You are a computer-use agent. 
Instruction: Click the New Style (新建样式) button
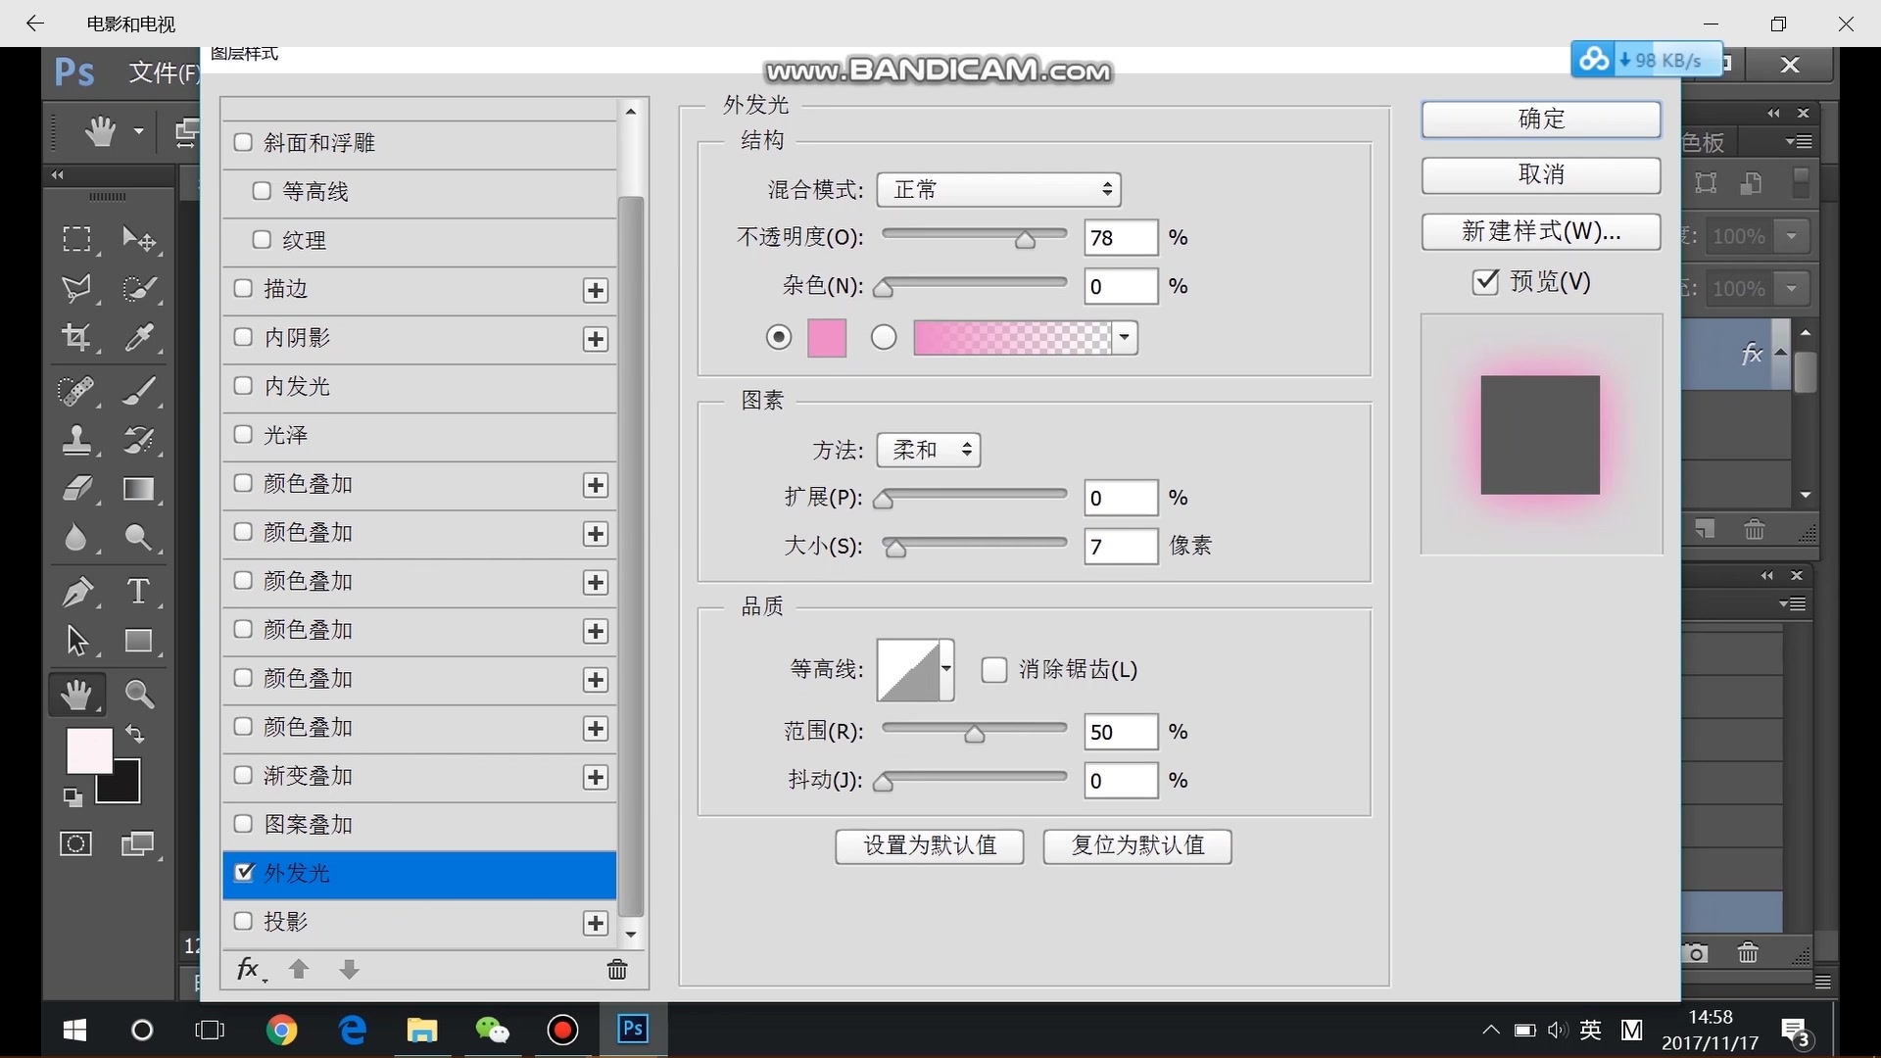[1541, 232]
